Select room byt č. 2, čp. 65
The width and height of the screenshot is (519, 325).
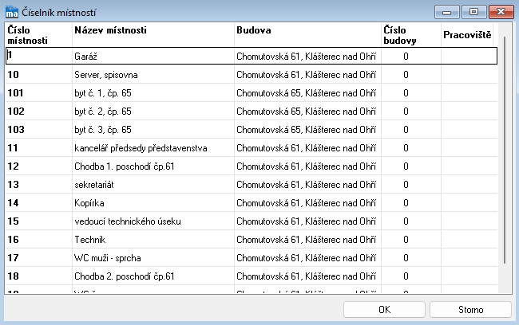252,111
